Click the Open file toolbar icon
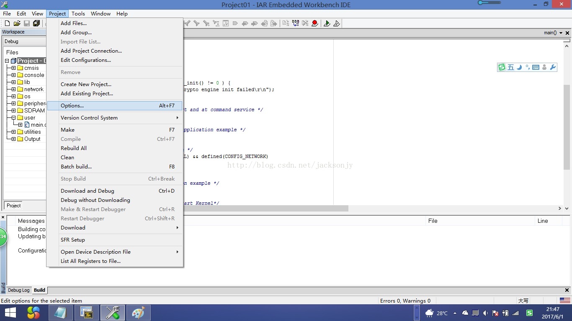The height and width of the screenshot is (321, 572). [17, 23]
